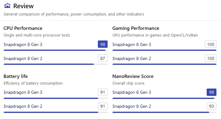
Task: Open Snapdragon 8 Gen 2 under Gaming Performance
Action: [132, 58]
